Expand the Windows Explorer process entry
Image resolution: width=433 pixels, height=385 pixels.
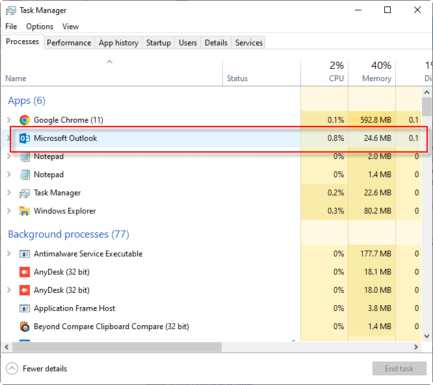coord(9,211)
